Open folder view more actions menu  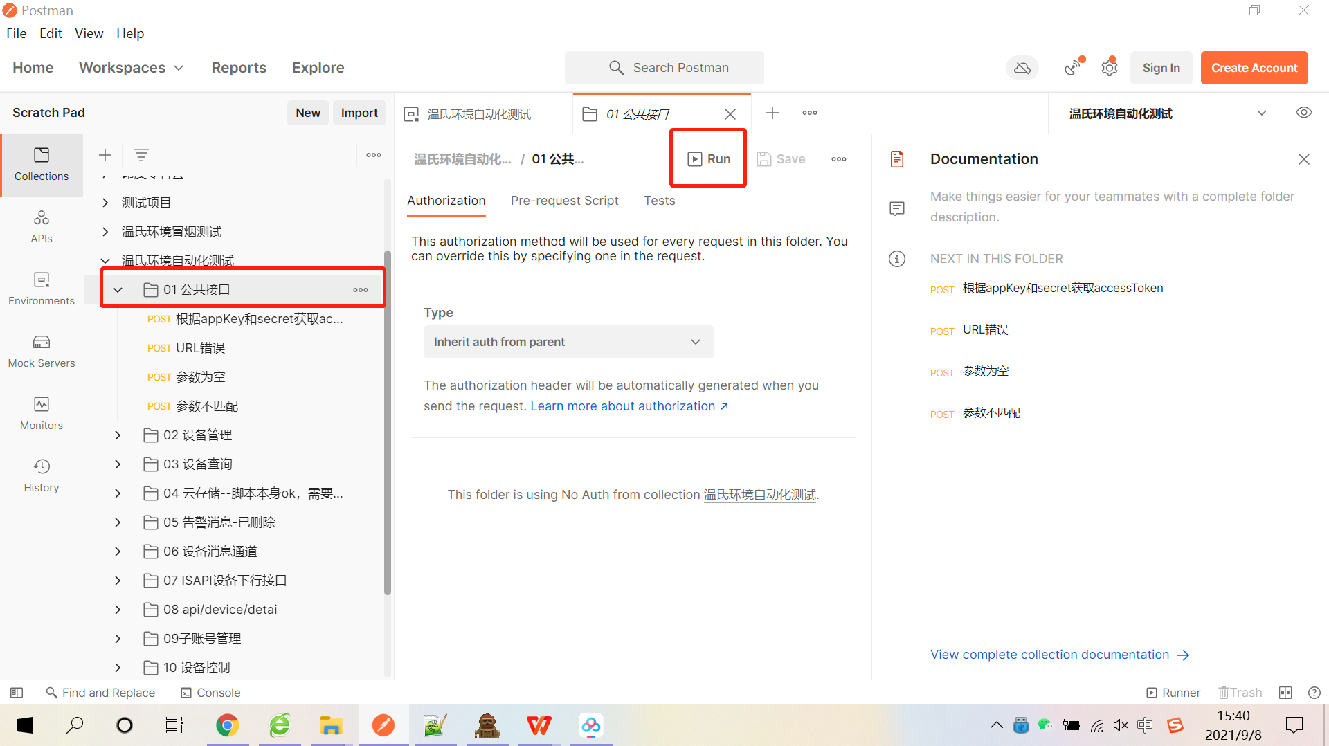[x=839, y=159]
